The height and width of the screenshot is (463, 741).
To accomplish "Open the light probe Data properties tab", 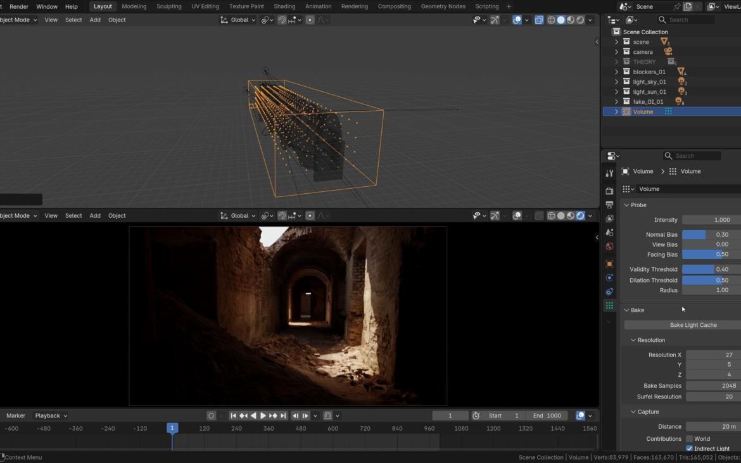I will coord(609,306).
